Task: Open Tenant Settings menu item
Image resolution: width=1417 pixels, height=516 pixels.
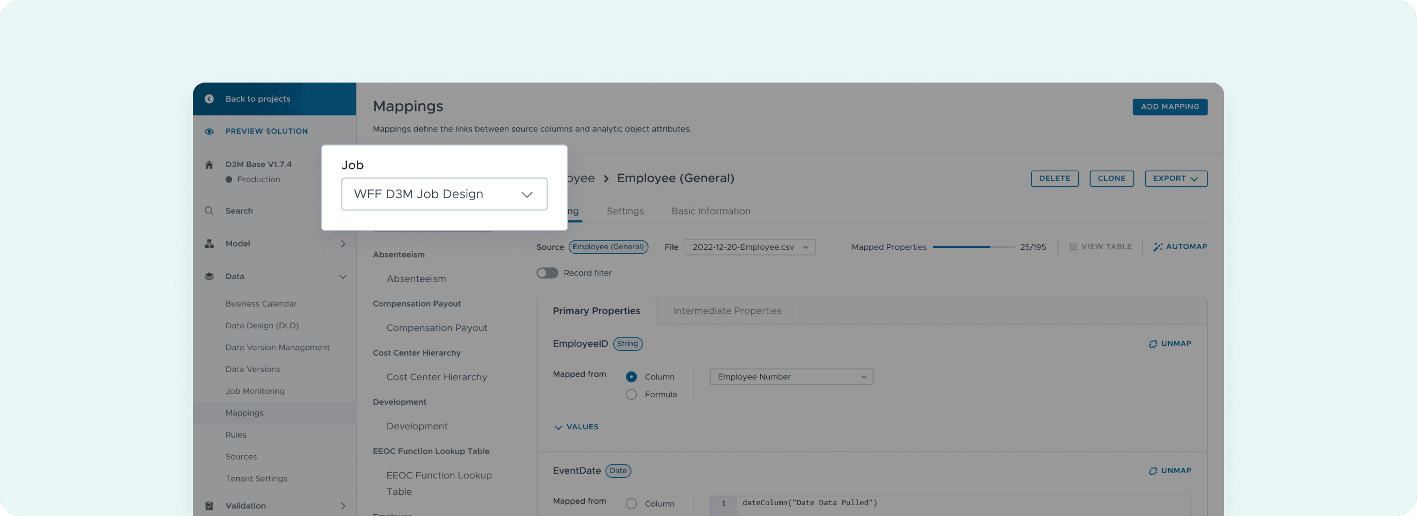Action: [x=256, y=478]
